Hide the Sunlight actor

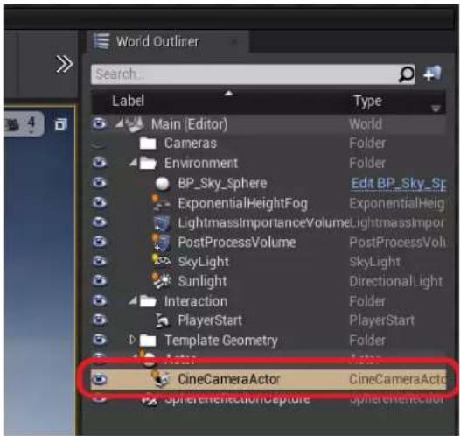(99, 280)
